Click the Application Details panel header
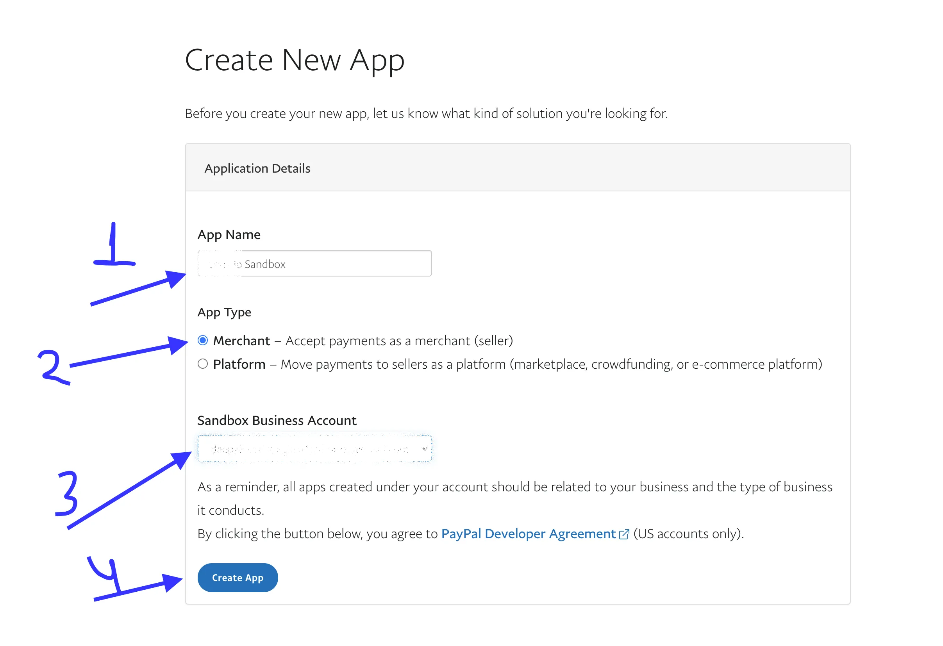This screenshot has height=646, width=943. (x=257, y=168)
